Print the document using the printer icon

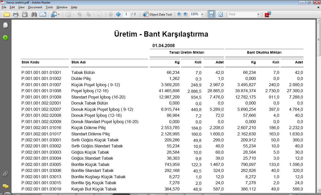(x=16, y=14)
